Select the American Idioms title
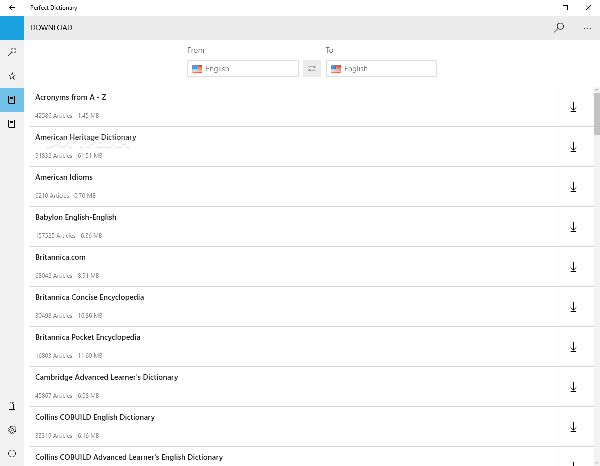Image resolution: width=600 pixels, height=466 pixels. [64, 177]
